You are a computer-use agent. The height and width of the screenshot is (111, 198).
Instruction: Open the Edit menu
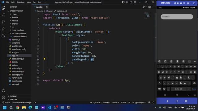13,2
